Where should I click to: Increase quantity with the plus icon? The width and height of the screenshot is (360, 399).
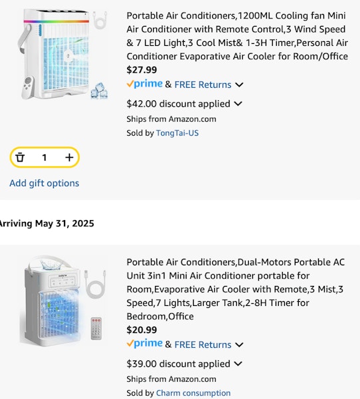tap(69, 158)
